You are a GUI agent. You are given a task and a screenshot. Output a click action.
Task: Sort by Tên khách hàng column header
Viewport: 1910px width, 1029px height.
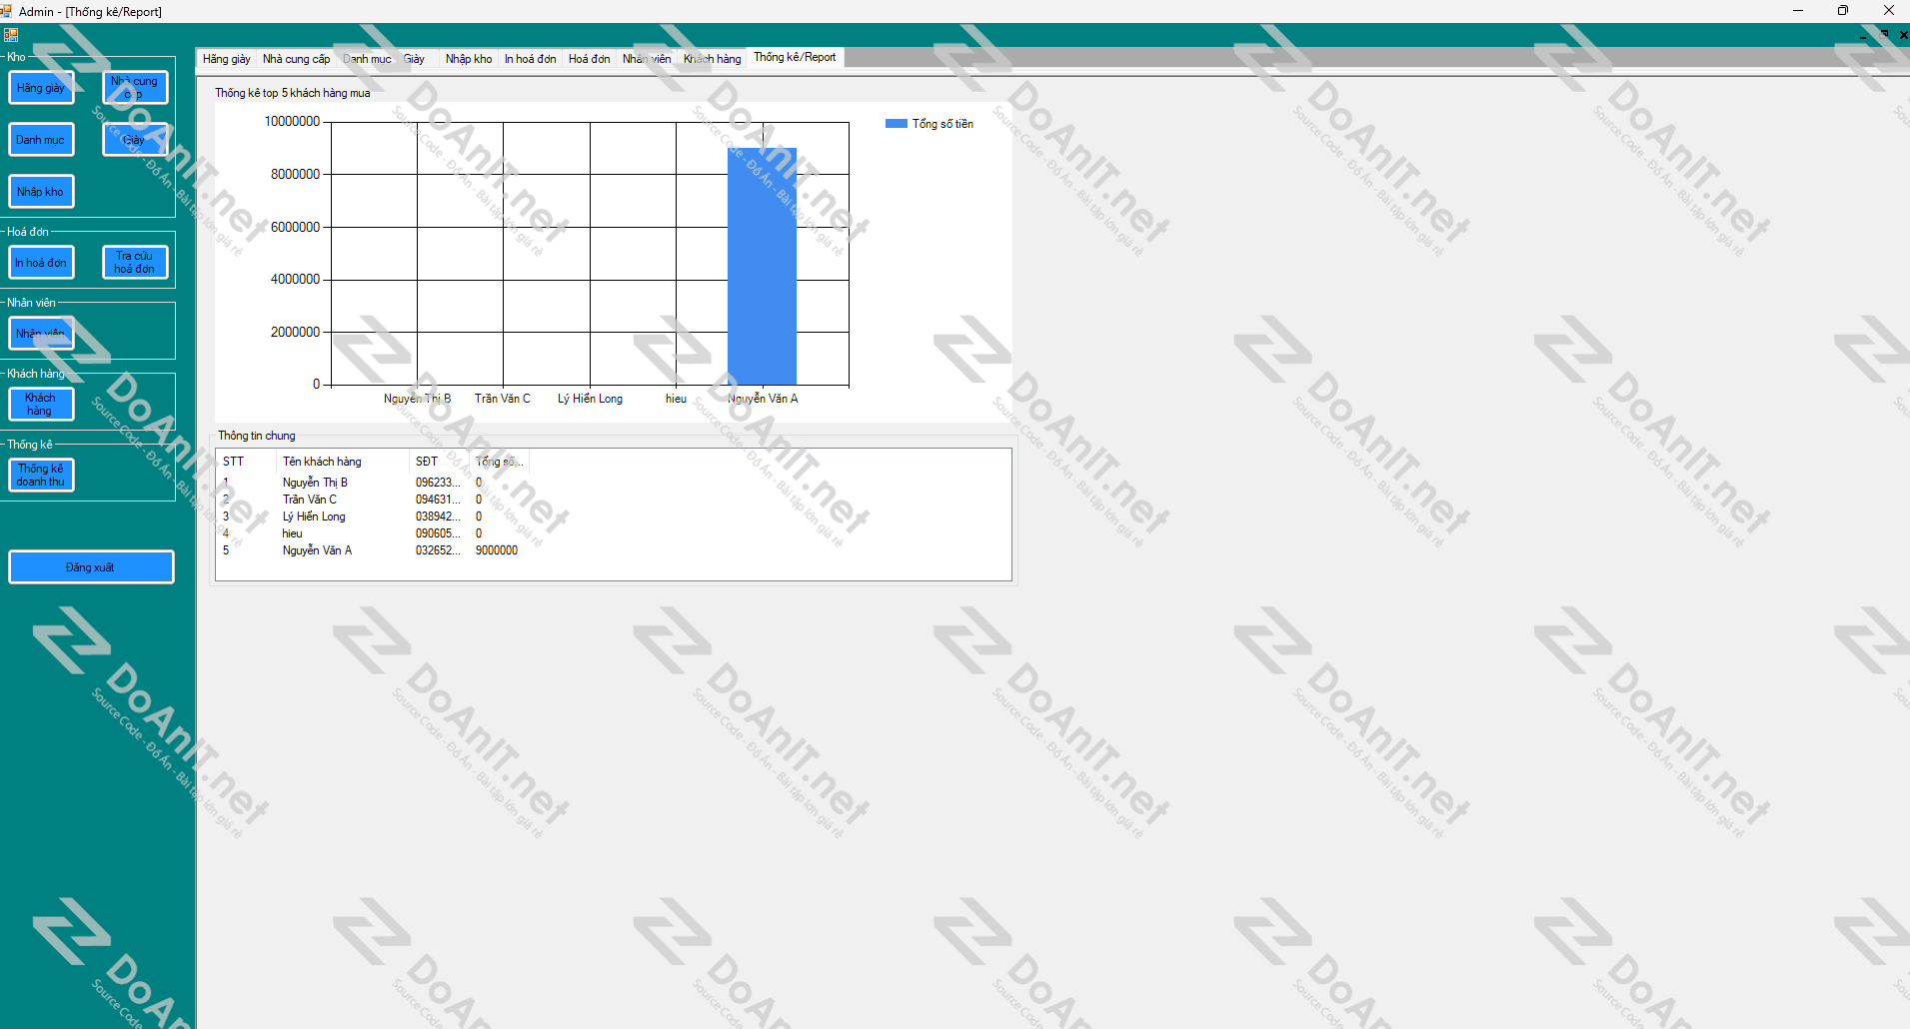[343, 462]
